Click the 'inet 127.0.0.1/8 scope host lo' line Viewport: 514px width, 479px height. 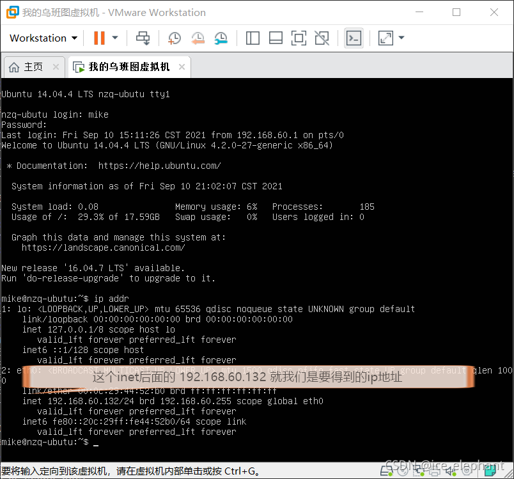pos(98,329)
